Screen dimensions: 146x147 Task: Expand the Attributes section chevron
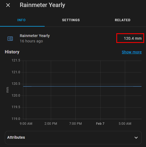[x=136, y=138]
